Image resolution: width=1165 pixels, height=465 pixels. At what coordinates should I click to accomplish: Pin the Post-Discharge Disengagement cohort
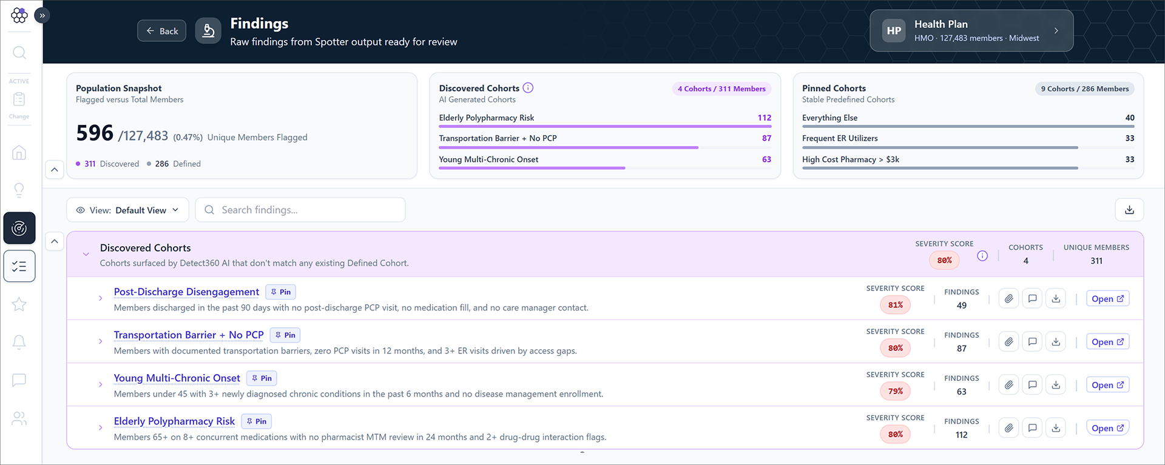tap(280, 292)
